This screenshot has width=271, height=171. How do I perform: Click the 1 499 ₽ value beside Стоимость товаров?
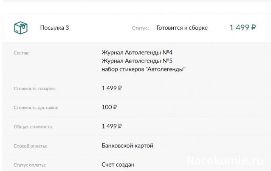(x=112, y=88)
